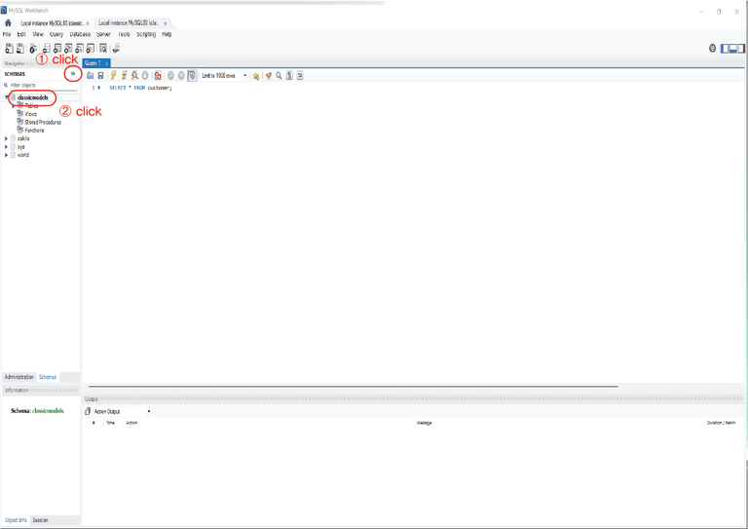Click the refresh schemas icon beside SCHEMAS

tap(73, 73)
